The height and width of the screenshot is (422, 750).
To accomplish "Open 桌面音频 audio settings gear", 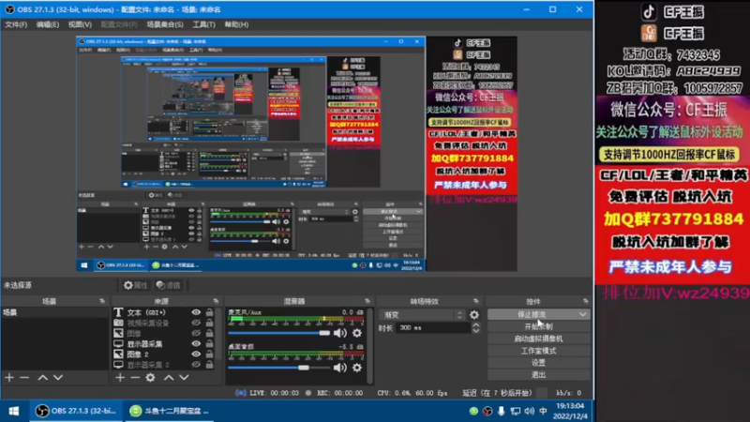I will tap(357, 368).
